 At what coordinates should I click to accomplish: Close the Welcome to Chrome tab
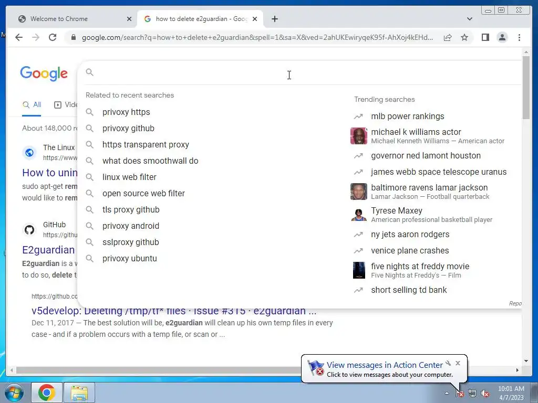[x=129, y=19]
